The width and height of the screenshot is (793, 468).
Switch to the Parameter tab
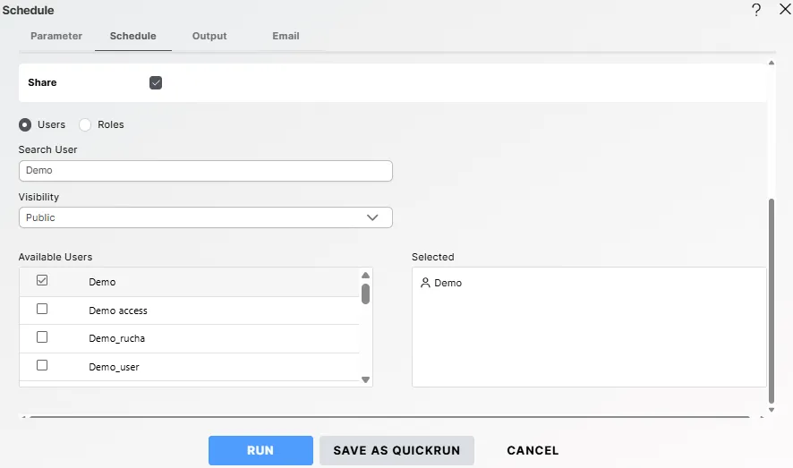(x=56, y=37)
